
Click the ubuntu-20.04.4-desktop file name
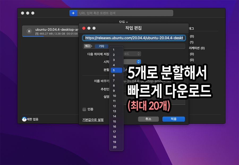point(57,29)
